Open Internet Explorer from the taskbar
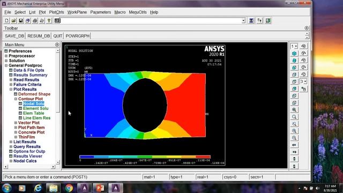Viewport: 343px width, 193px height. [x=38, y=188]
